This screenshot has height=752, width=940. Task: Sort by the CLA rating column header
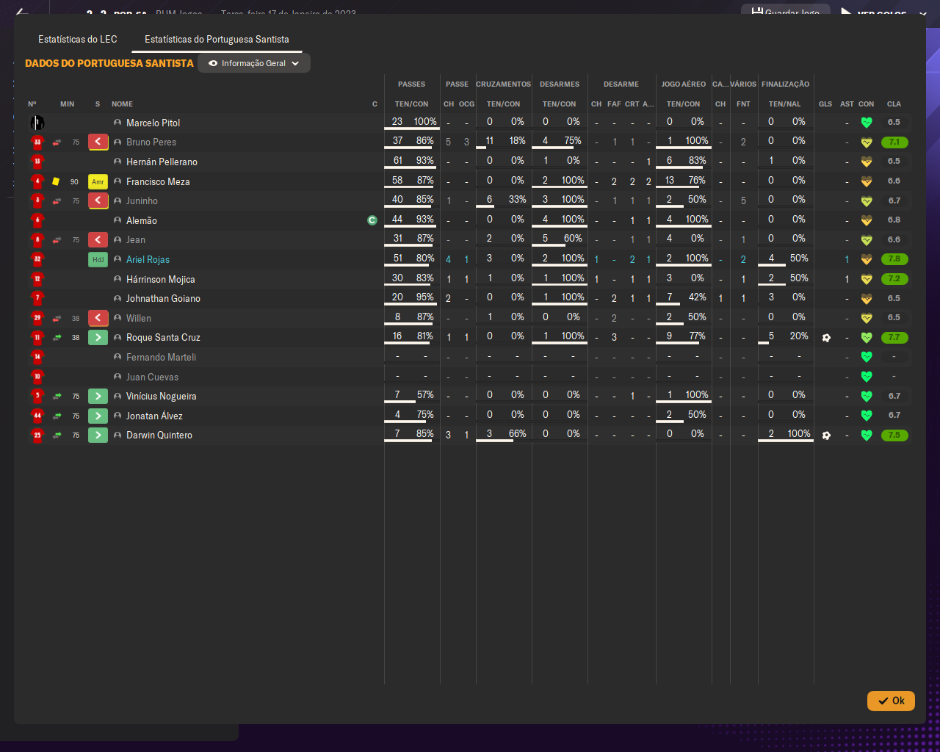pyautogui.click(x=894, y=104)
